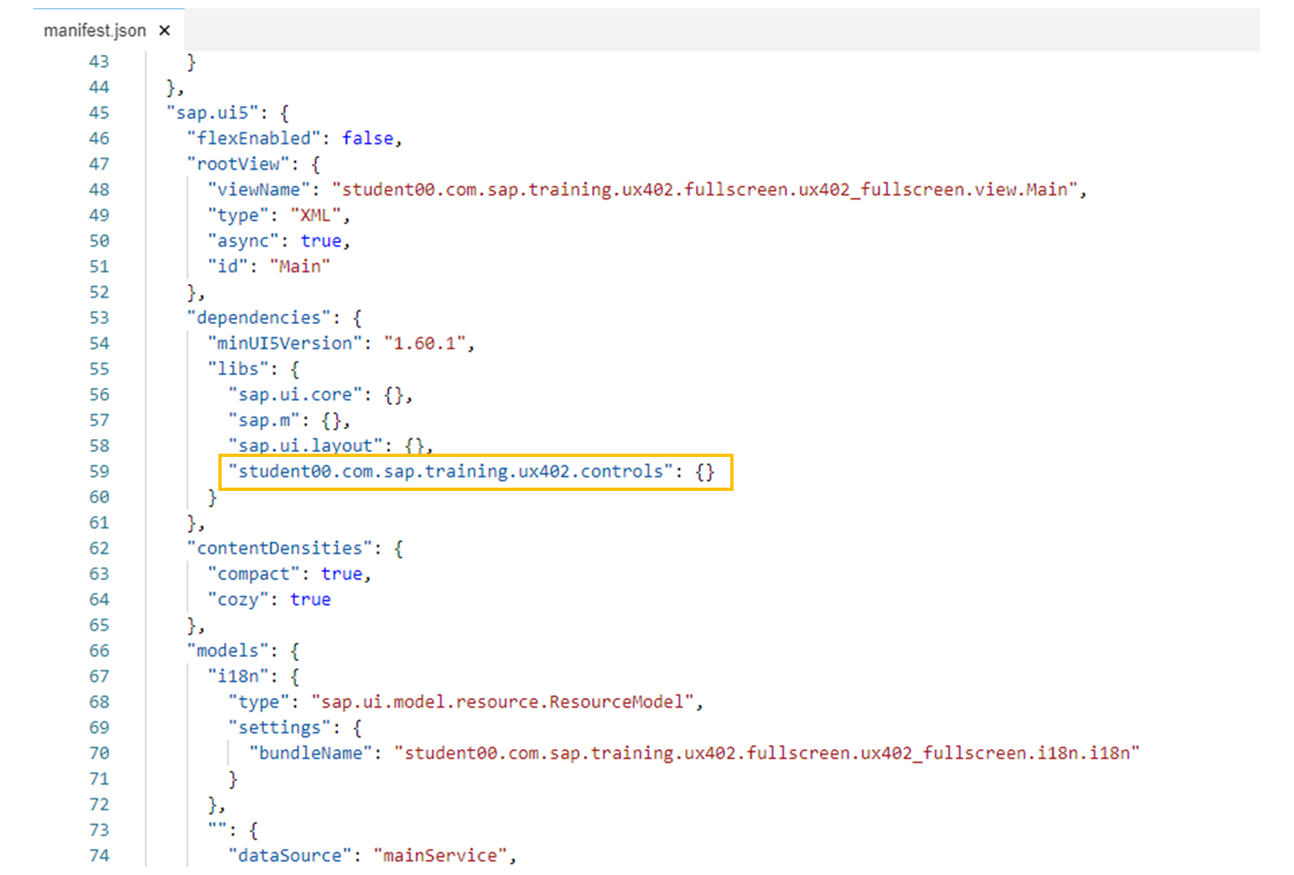Click the "models" key
The height and width of the screenshot is (875, 1294).
tap(228, 651)
